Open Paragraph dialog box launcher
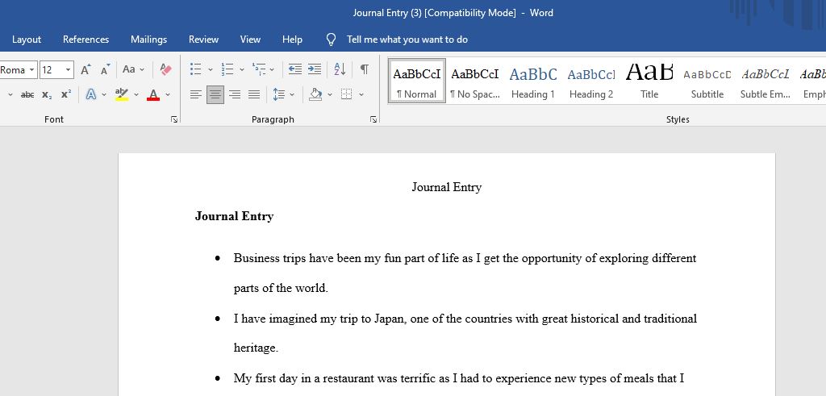826x396 pixels. [373, 120]
